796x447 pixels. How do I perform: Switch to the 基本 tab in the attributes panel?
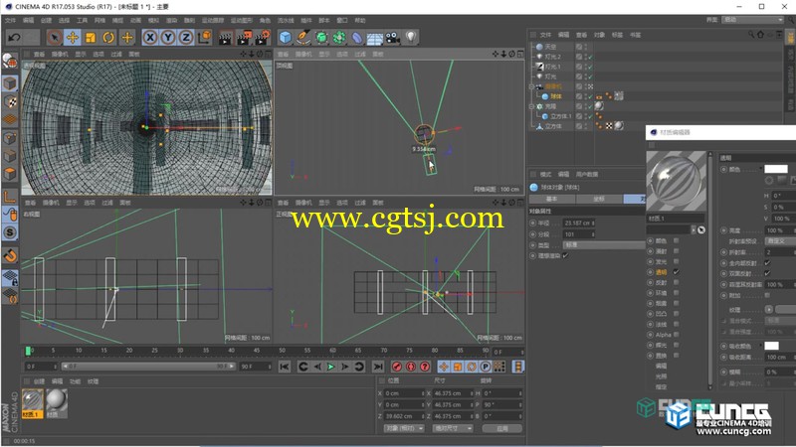(552, 200)
